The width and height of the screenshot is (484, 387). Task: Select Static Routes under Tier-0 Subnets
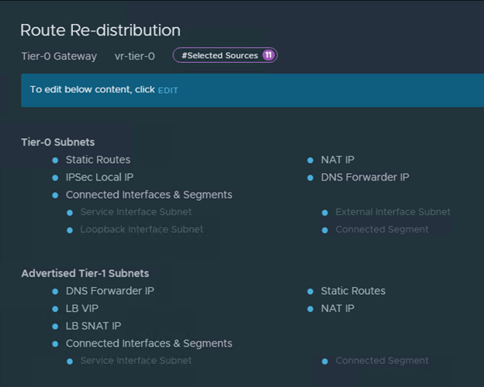pyautogui.click(x=98, y=160)
